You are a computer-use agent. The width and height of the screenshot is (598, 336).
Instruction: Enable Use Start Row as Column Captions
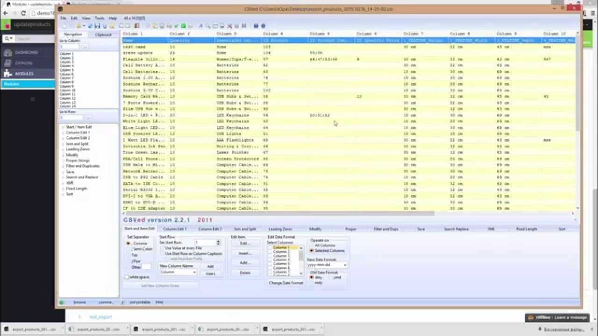tap(162, 253)
